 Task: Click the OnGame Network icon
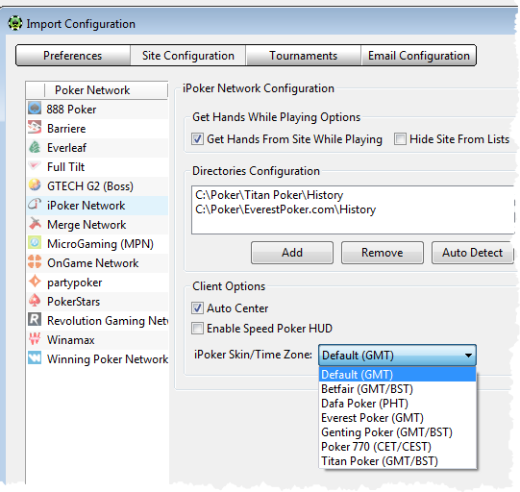(35, 262)
